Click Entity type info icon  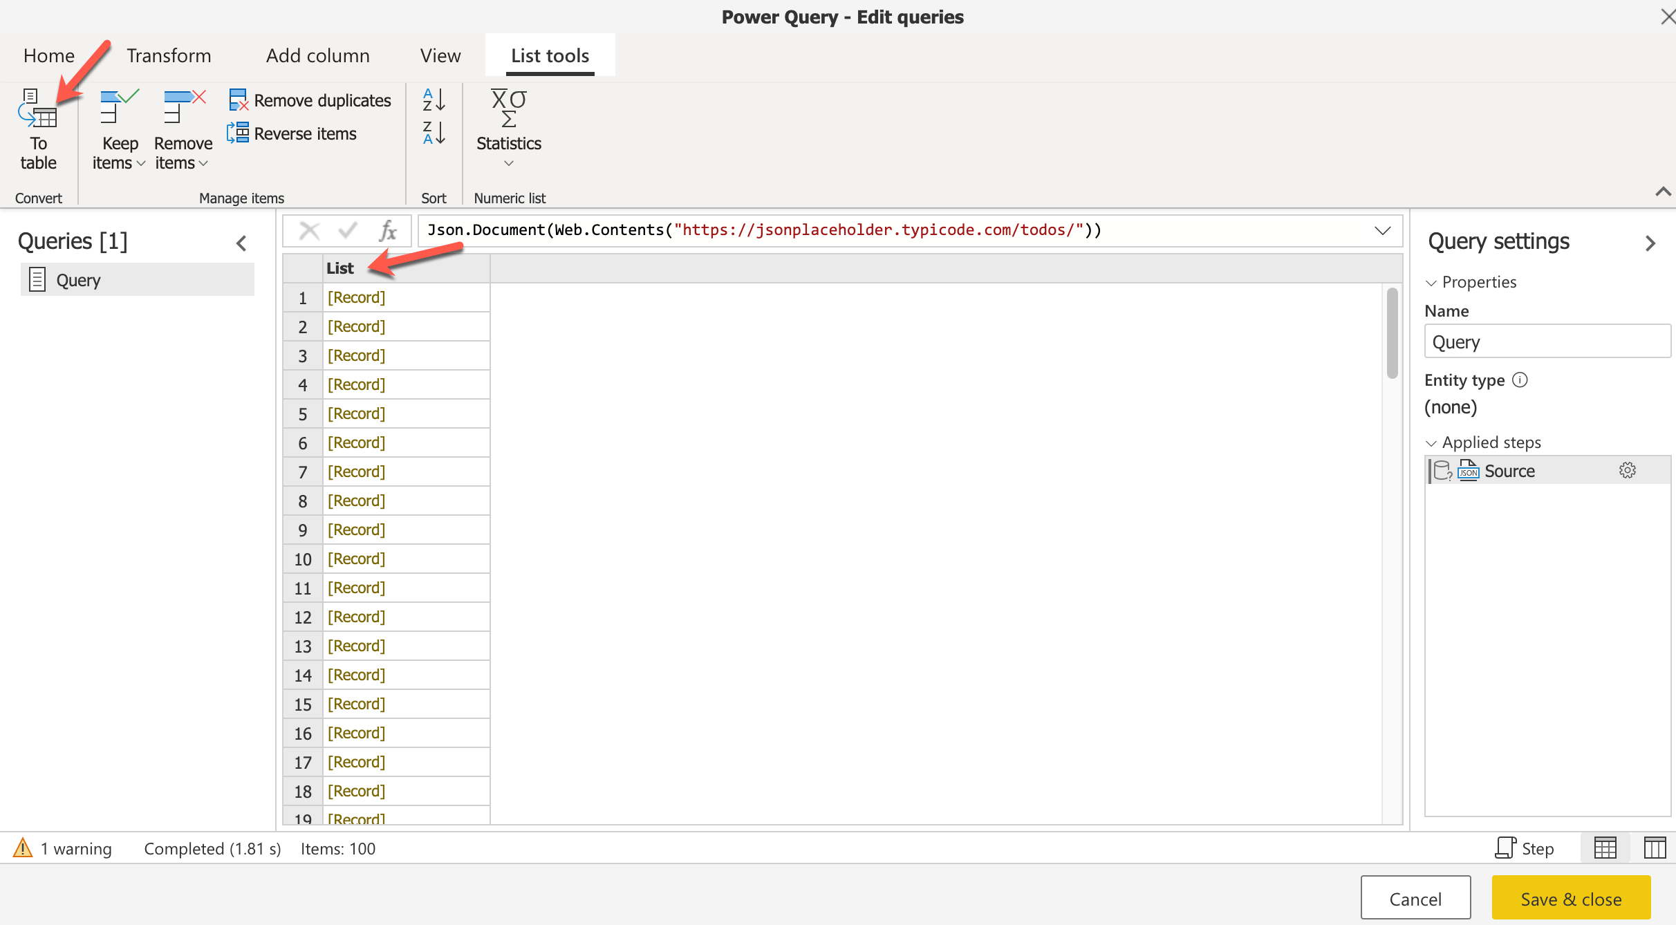[1520, 380]
